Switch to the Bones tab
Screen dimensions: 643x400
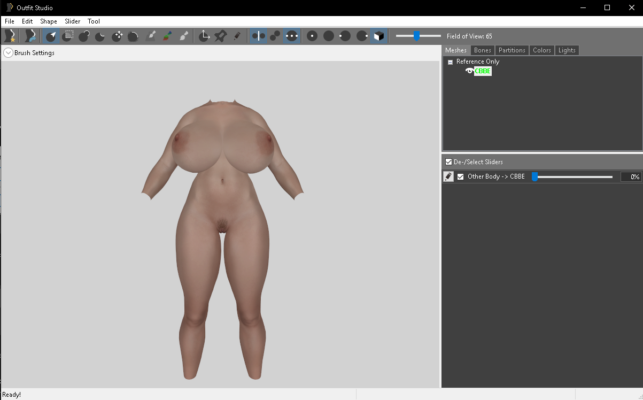482,50
